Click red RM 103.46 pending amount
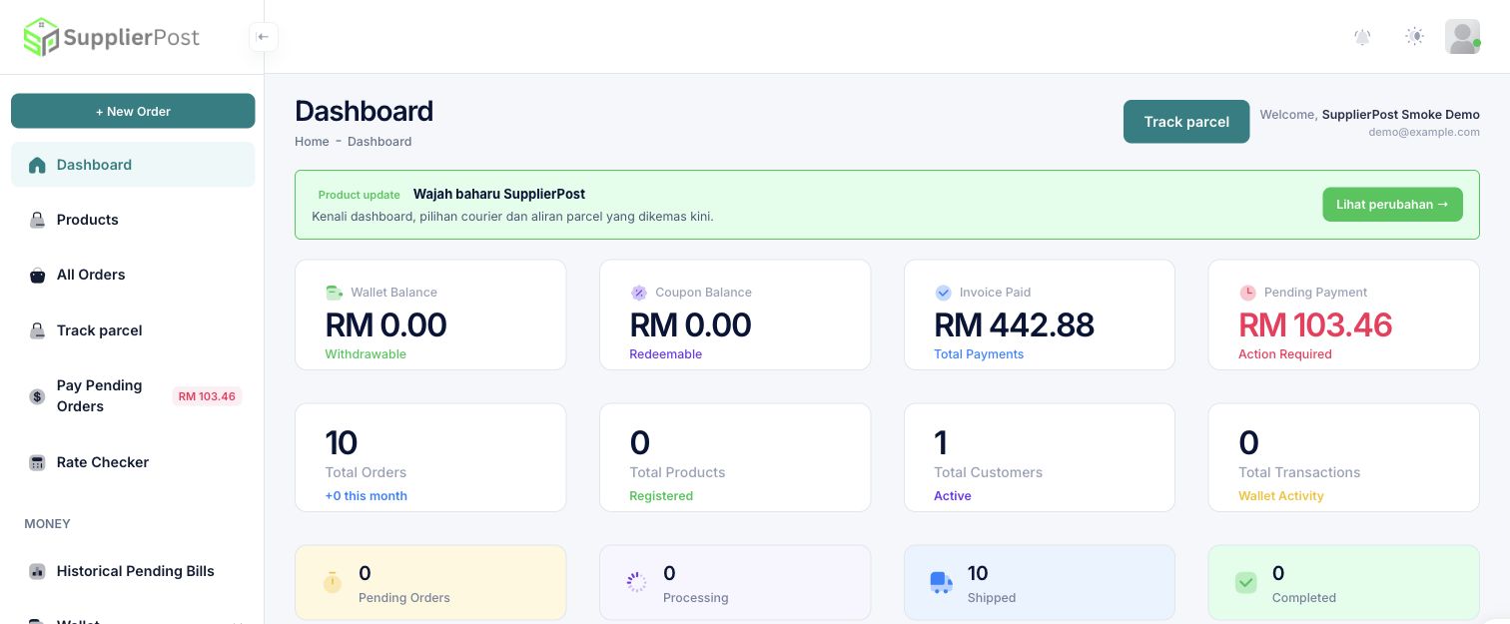Screen dimensions: 1510x624 pos(1315,324)
